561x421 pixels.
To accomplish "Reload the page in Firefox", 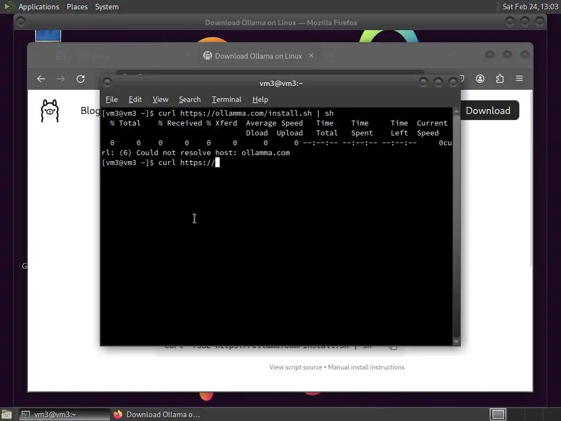I will click(x=81, y=79).
